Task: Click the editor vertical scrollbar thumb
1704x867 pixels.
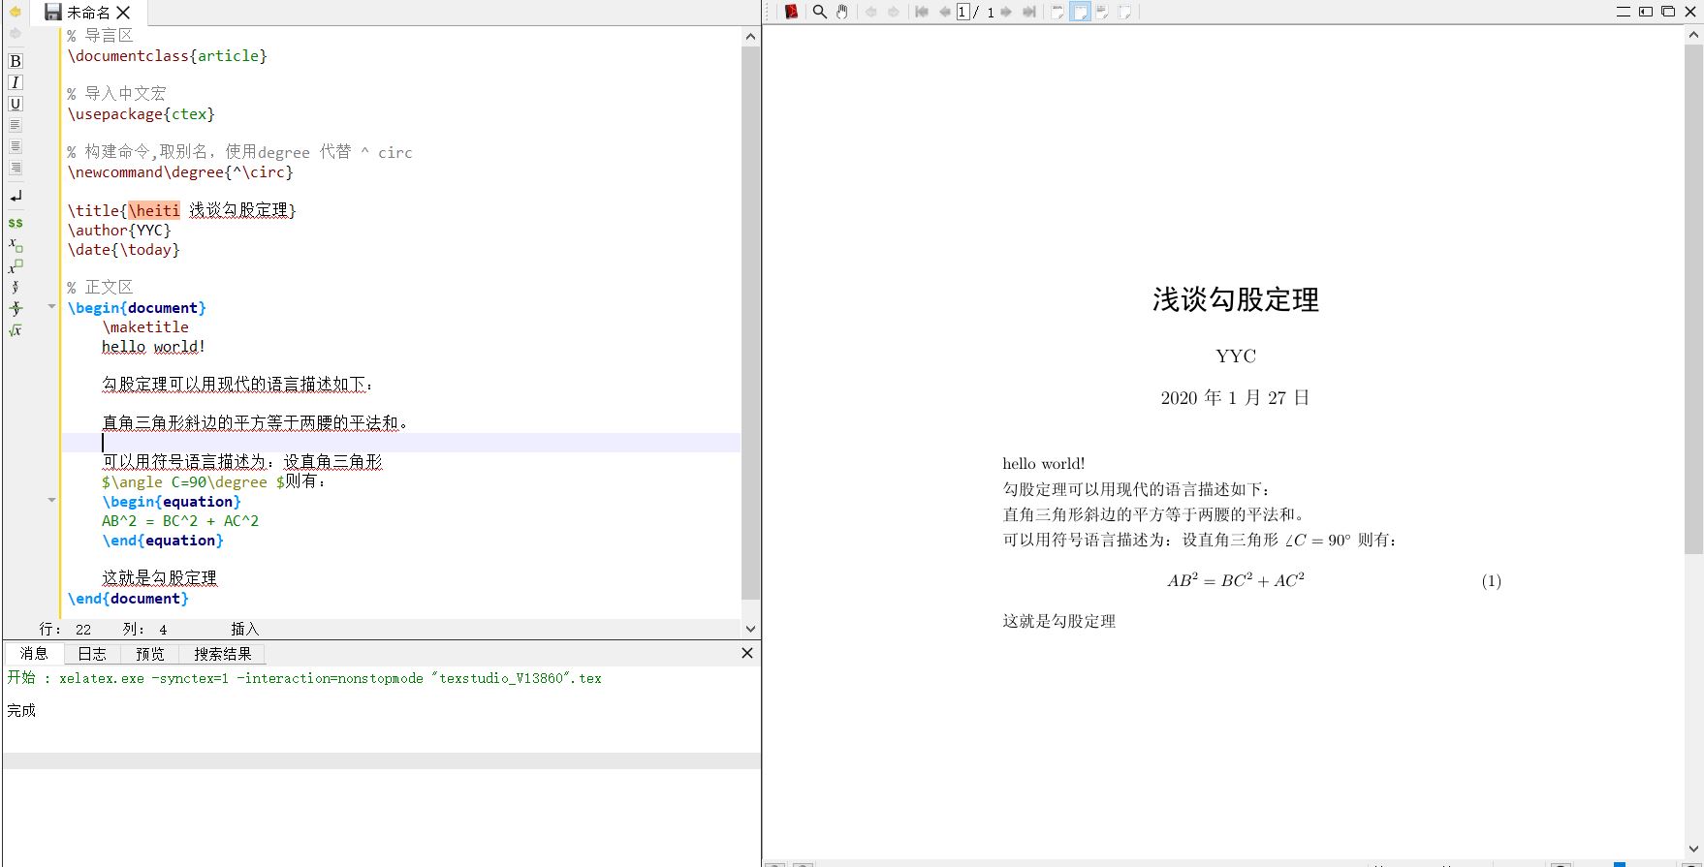Action: pyautogui.click(x=750, y=323)
